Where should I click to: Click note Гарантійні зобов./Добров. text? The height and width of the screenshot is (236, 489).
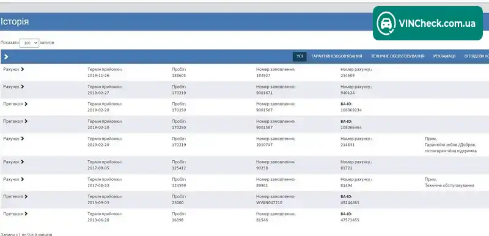450,145
